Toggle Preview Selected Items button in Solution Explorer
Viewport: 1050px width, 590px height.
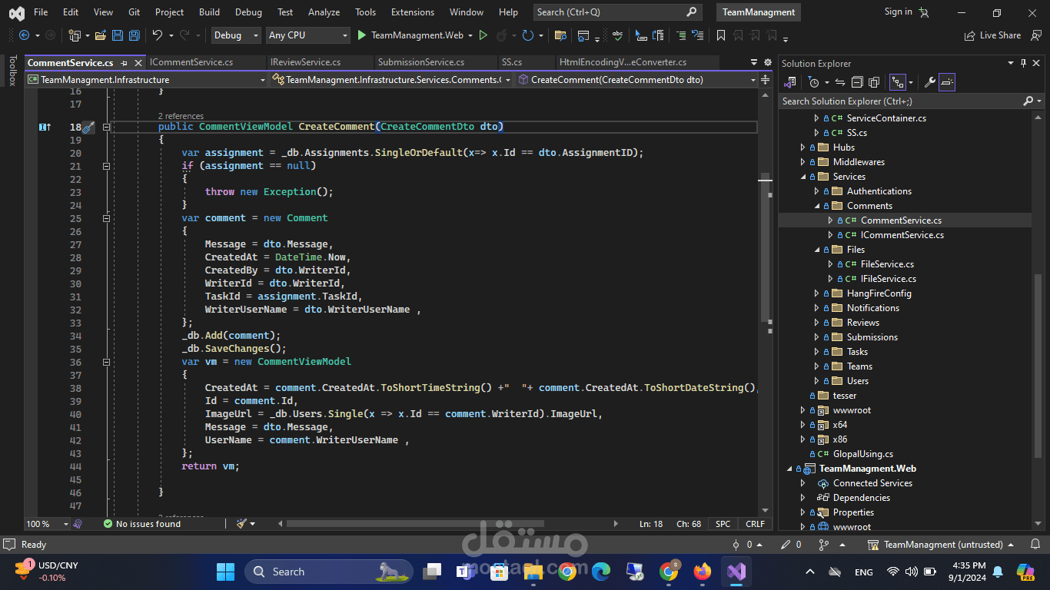947,82
